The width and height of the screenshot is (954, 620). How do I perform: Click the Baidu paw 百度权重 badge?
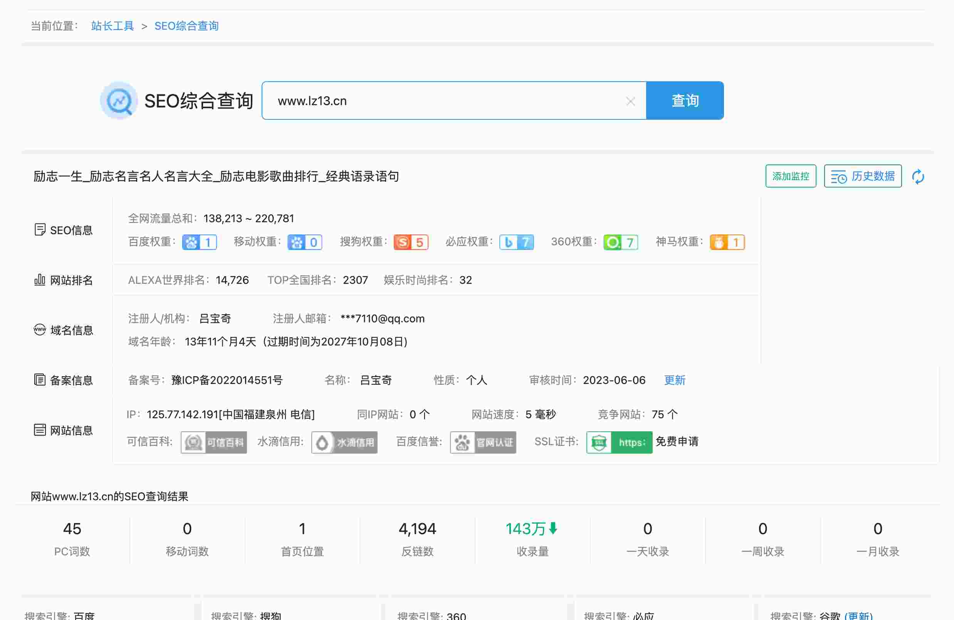[199, 242]
